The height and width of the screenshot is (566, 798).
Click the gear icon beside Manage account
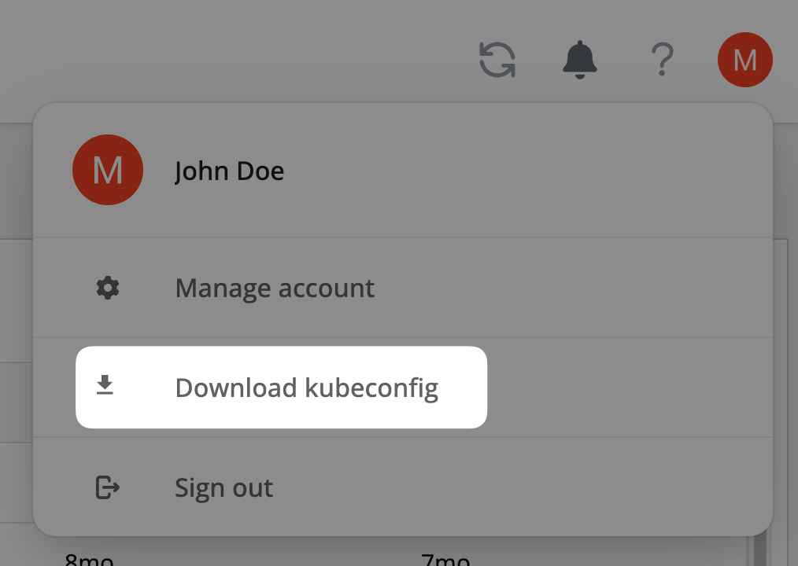(x=107, y=289)
